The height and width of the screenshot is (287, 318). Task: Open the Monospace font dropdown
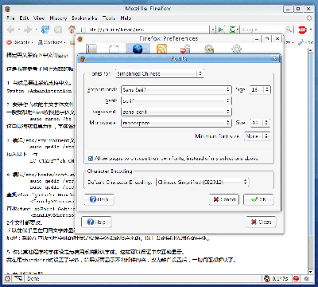(176, 123)
